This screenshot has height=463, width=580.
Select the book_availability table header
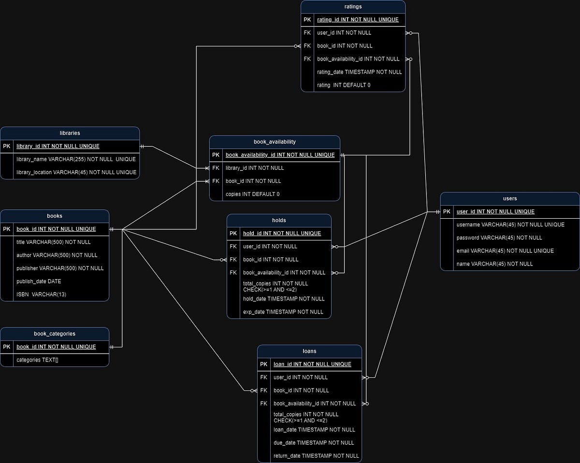pyautogui.click(x=275, y=142)
